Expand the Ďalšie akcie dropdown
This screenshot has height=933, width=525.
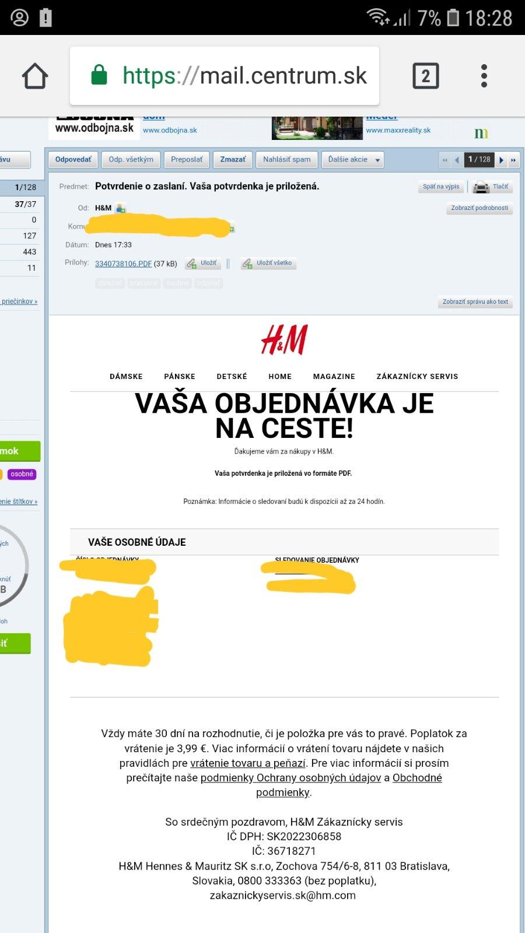click(353, 160)
